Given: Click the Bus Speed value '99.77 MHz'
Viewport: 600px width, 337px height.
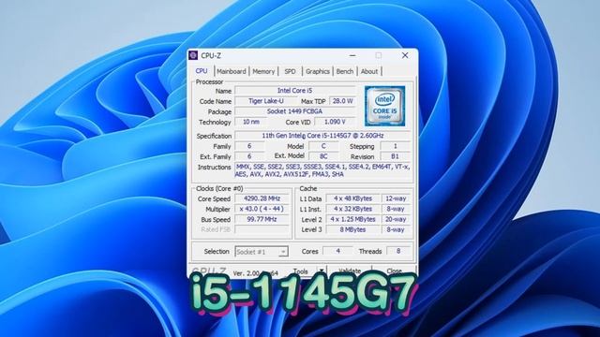Looking at the screenshot, I should click(262, 219).
